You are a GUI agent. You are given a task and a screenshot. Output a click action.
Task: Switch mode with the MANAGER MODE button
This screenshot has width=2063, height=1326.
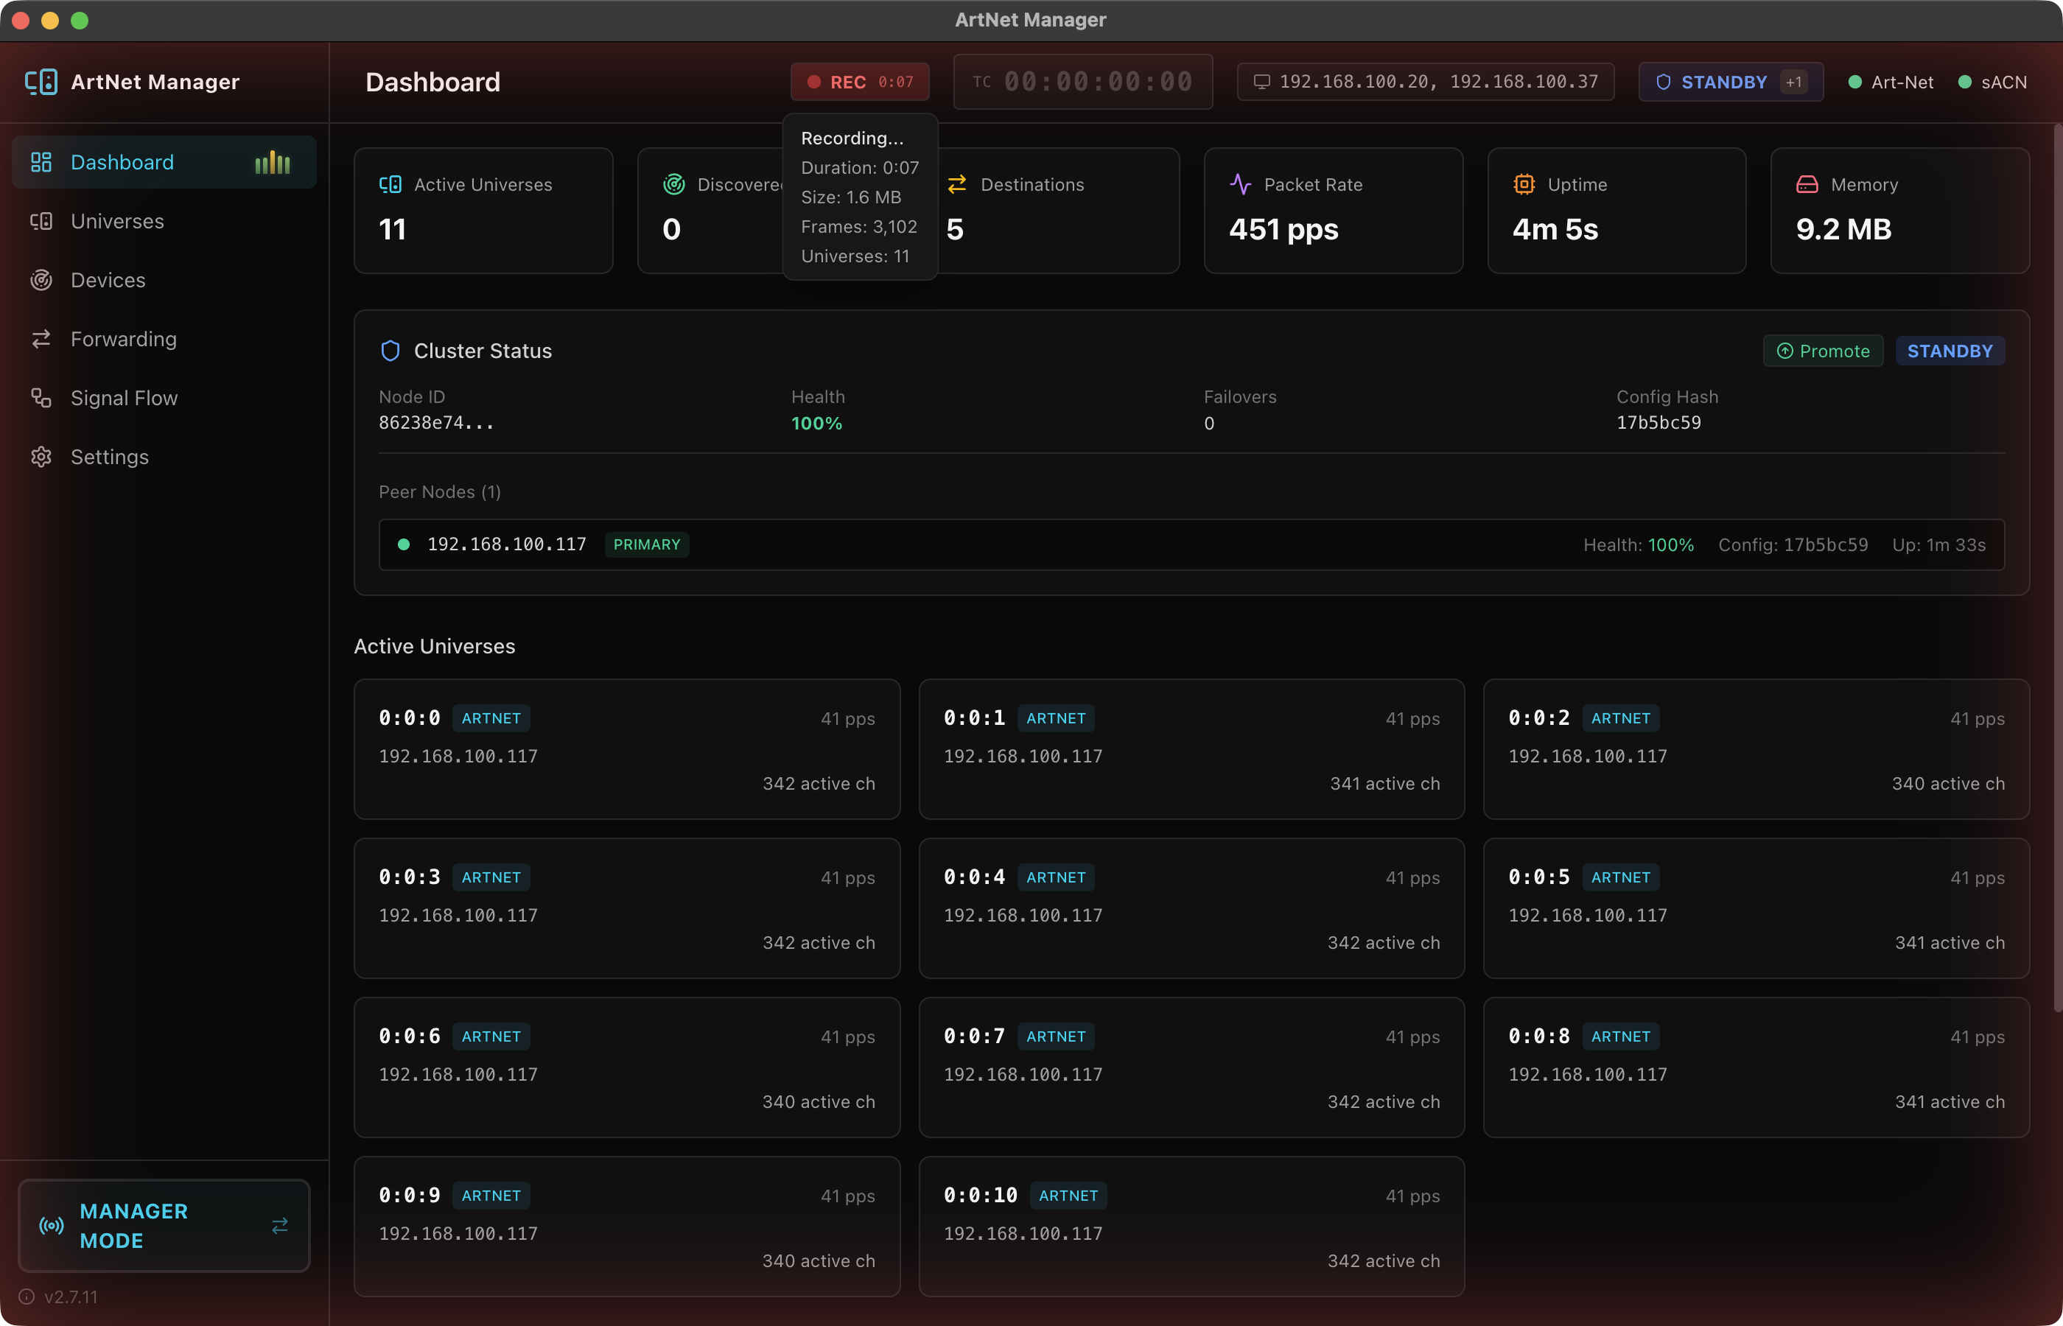click(x=164, y=1225)
